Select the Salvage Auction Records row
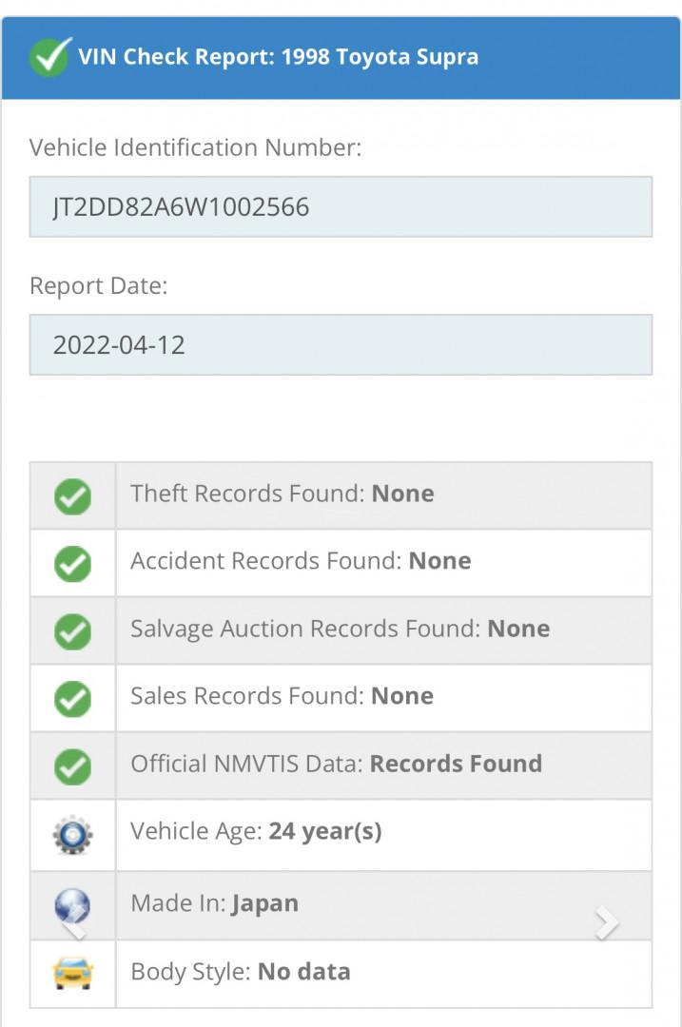Screen dimensions: 682x1027 tap(341, 630)
